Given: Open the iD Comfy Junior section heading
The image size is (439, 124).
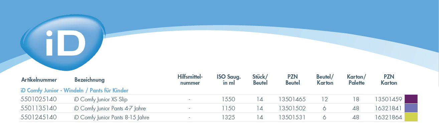Looking at the screenshot, I should click(75, 90).
